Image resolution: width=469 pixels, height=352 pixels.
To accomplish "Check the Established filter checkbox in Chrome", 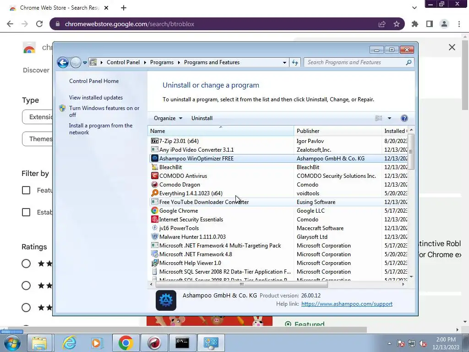I will (26, 212).
